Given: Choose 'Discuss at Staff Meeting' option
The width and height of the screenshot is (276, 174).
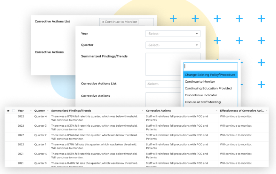Looking at the screenshot, I should tap(202, 102).
